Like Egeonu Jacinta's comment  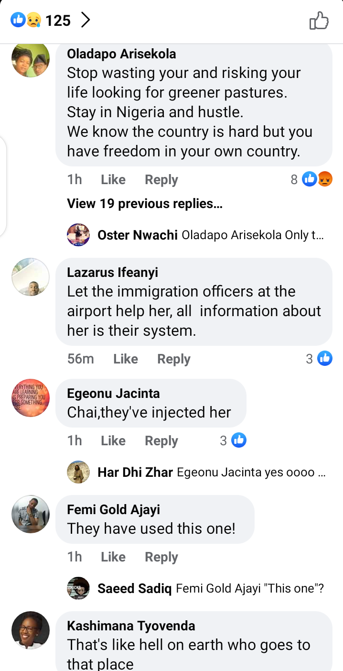click(113, 441)
